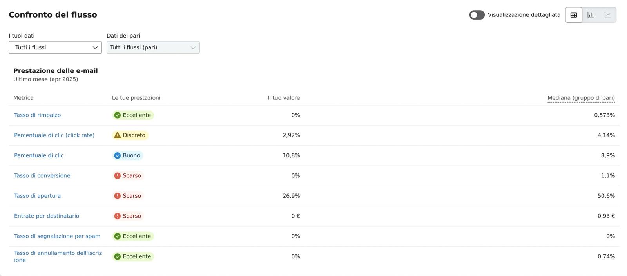Screen dimensions: 627x276
Task: Open Percentuale di clic (click rate) link
Action: click(54, 135)
